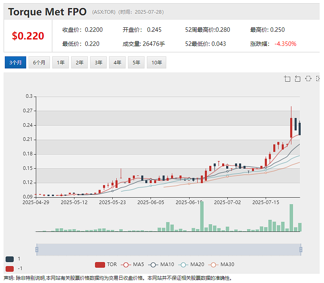Activate the area zoom tool icon
The image size is (324, 283).
287,79
